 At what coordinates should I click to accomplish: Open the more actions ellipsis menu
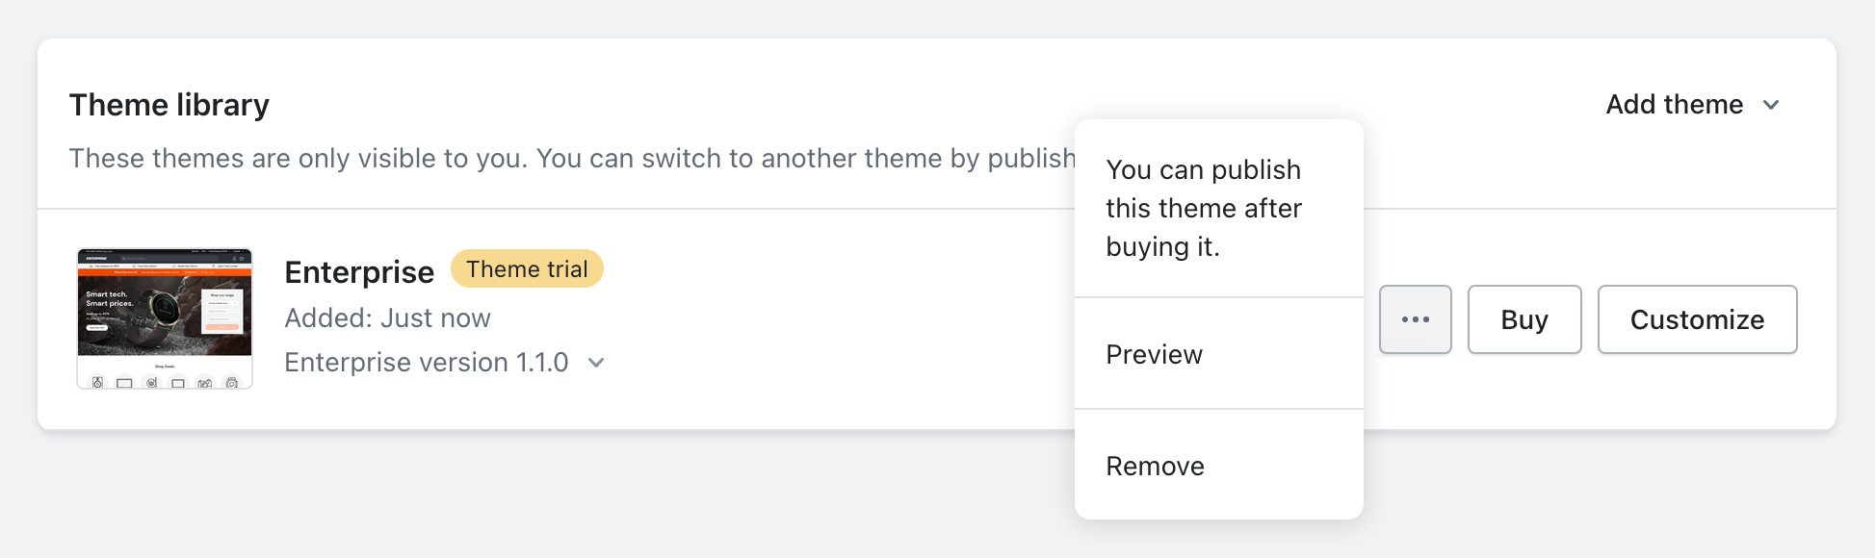click(x=1415, y=318)
